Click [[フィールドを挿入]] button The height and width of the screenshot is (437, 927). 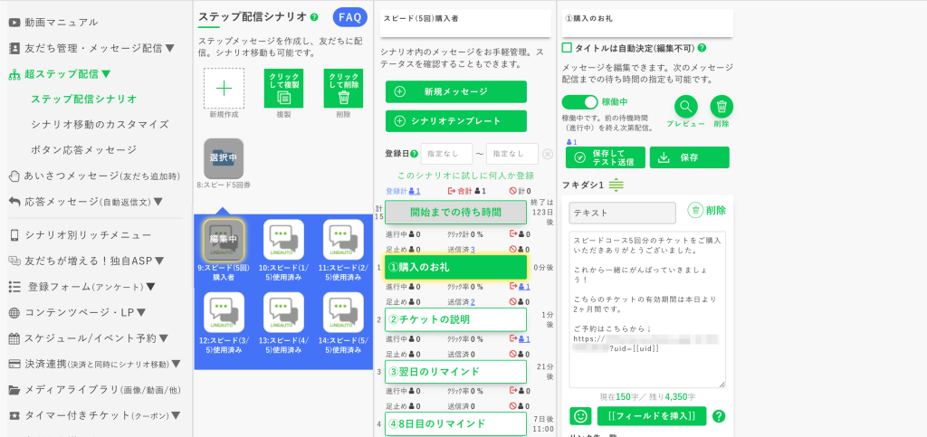(x=652, y=416)
